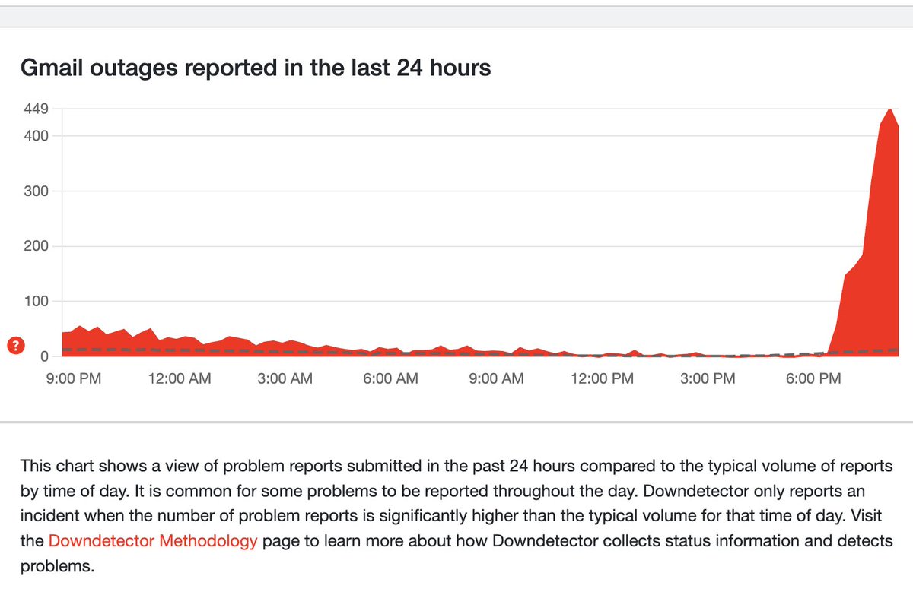The height and width of the screenshot is (595, 913).
Task: Click the '9:00 PM' time label
Action: [x=74, y=378]
